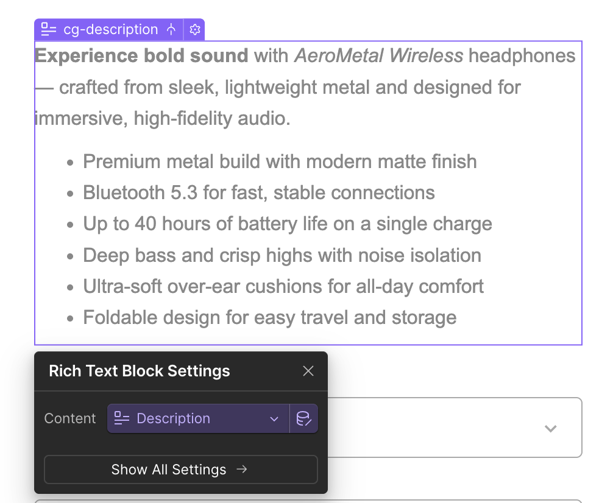
Task: Click the dropdown chevron next to Description
Action: click(x=274, y=419)
